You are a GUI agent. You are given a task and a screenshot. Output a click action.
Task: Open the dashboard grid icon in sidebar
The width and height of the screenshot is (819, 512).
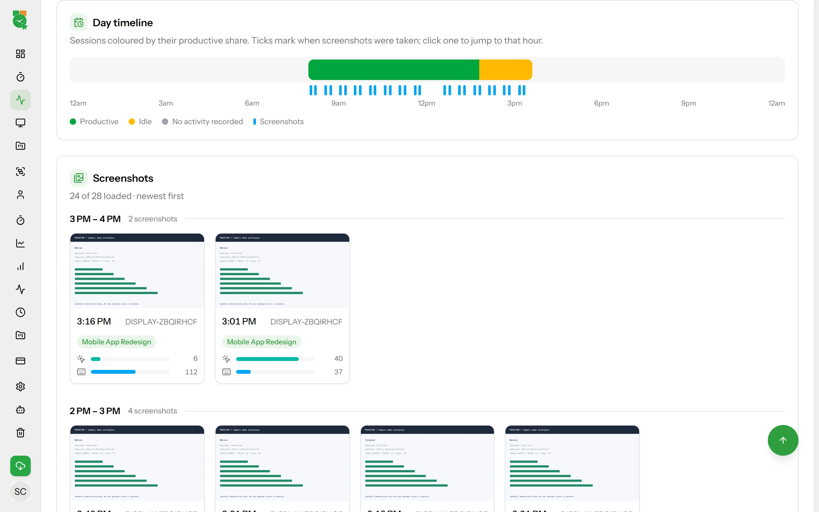pyautogui.click(x=20, y=54)
